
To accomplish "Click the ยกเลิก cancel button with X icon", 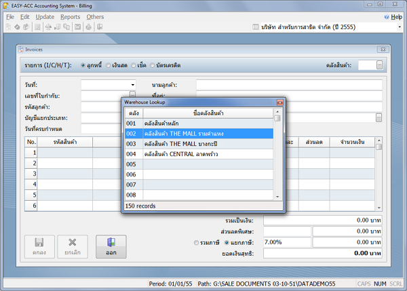I will coord(73,246).
